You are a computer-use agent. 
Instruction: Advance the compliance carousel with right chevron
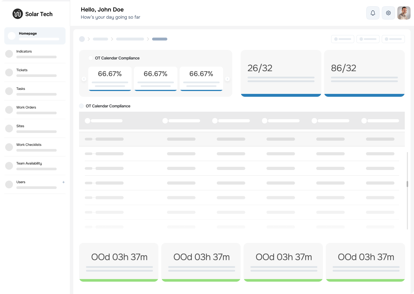[227, 78]
